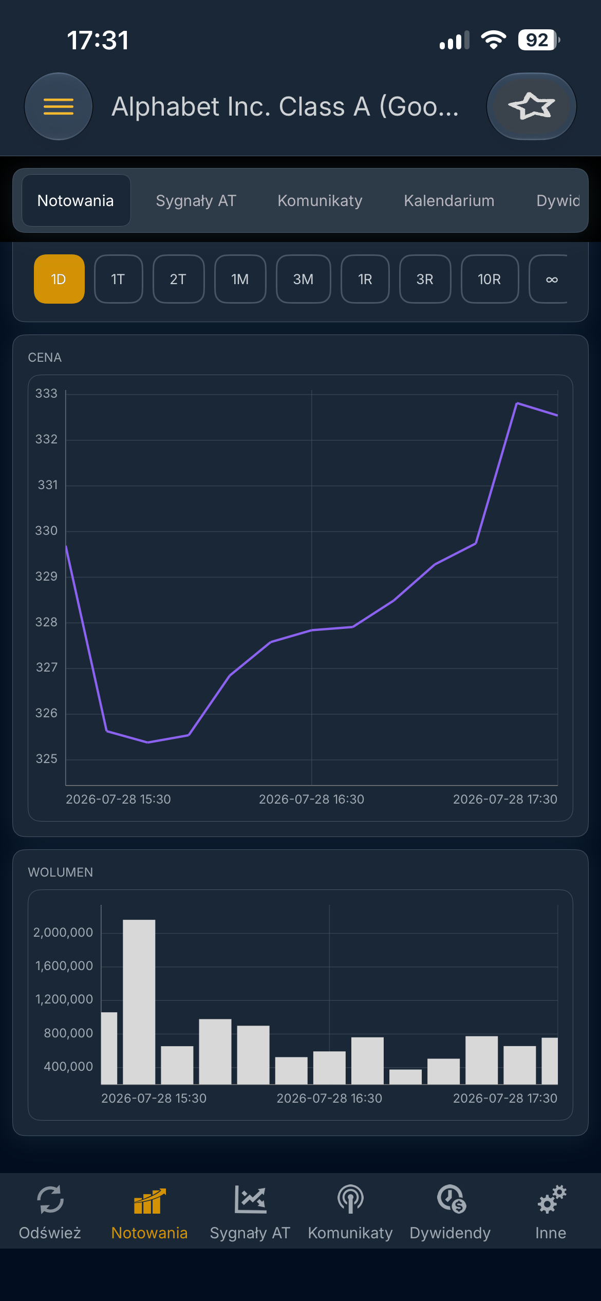The height and width of the screenshot is (1301, 601).
Task: Choose the infinity all-time range button
Action: [549, 279]
